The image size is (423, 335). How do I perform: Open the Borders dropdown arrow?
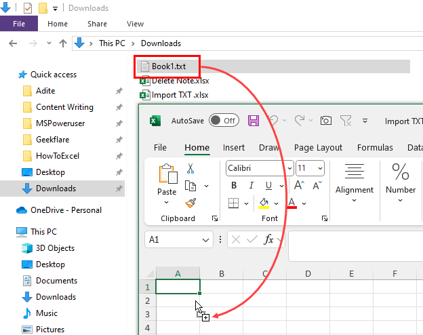pyautogui.click(x=246, y=203)
